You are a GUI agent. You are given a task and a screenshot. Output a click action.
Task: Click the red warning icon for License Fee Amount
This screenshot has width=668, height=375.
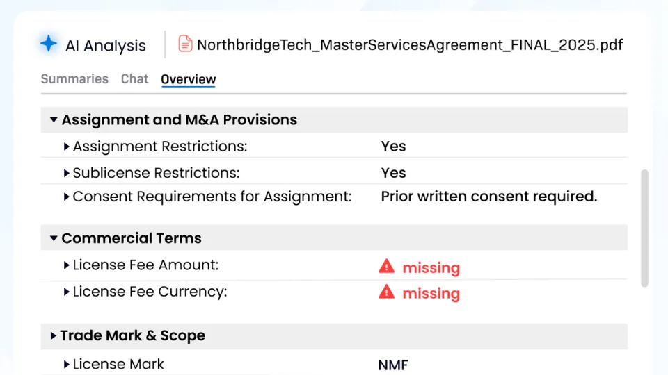tap(386, 266)
